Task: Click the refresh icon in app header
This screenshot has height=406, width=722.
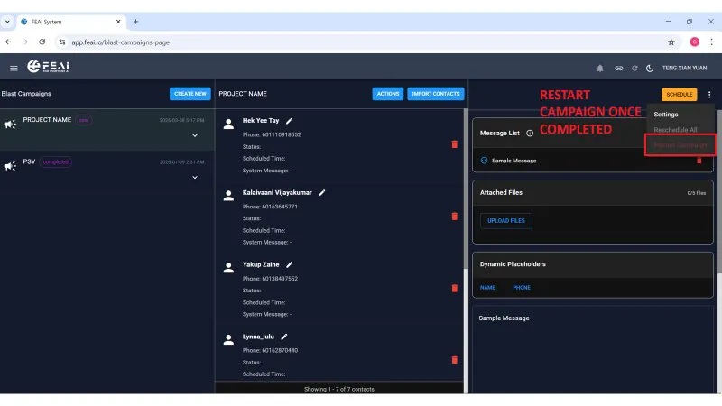Action: pyautogui.click(x=634, y=69)
